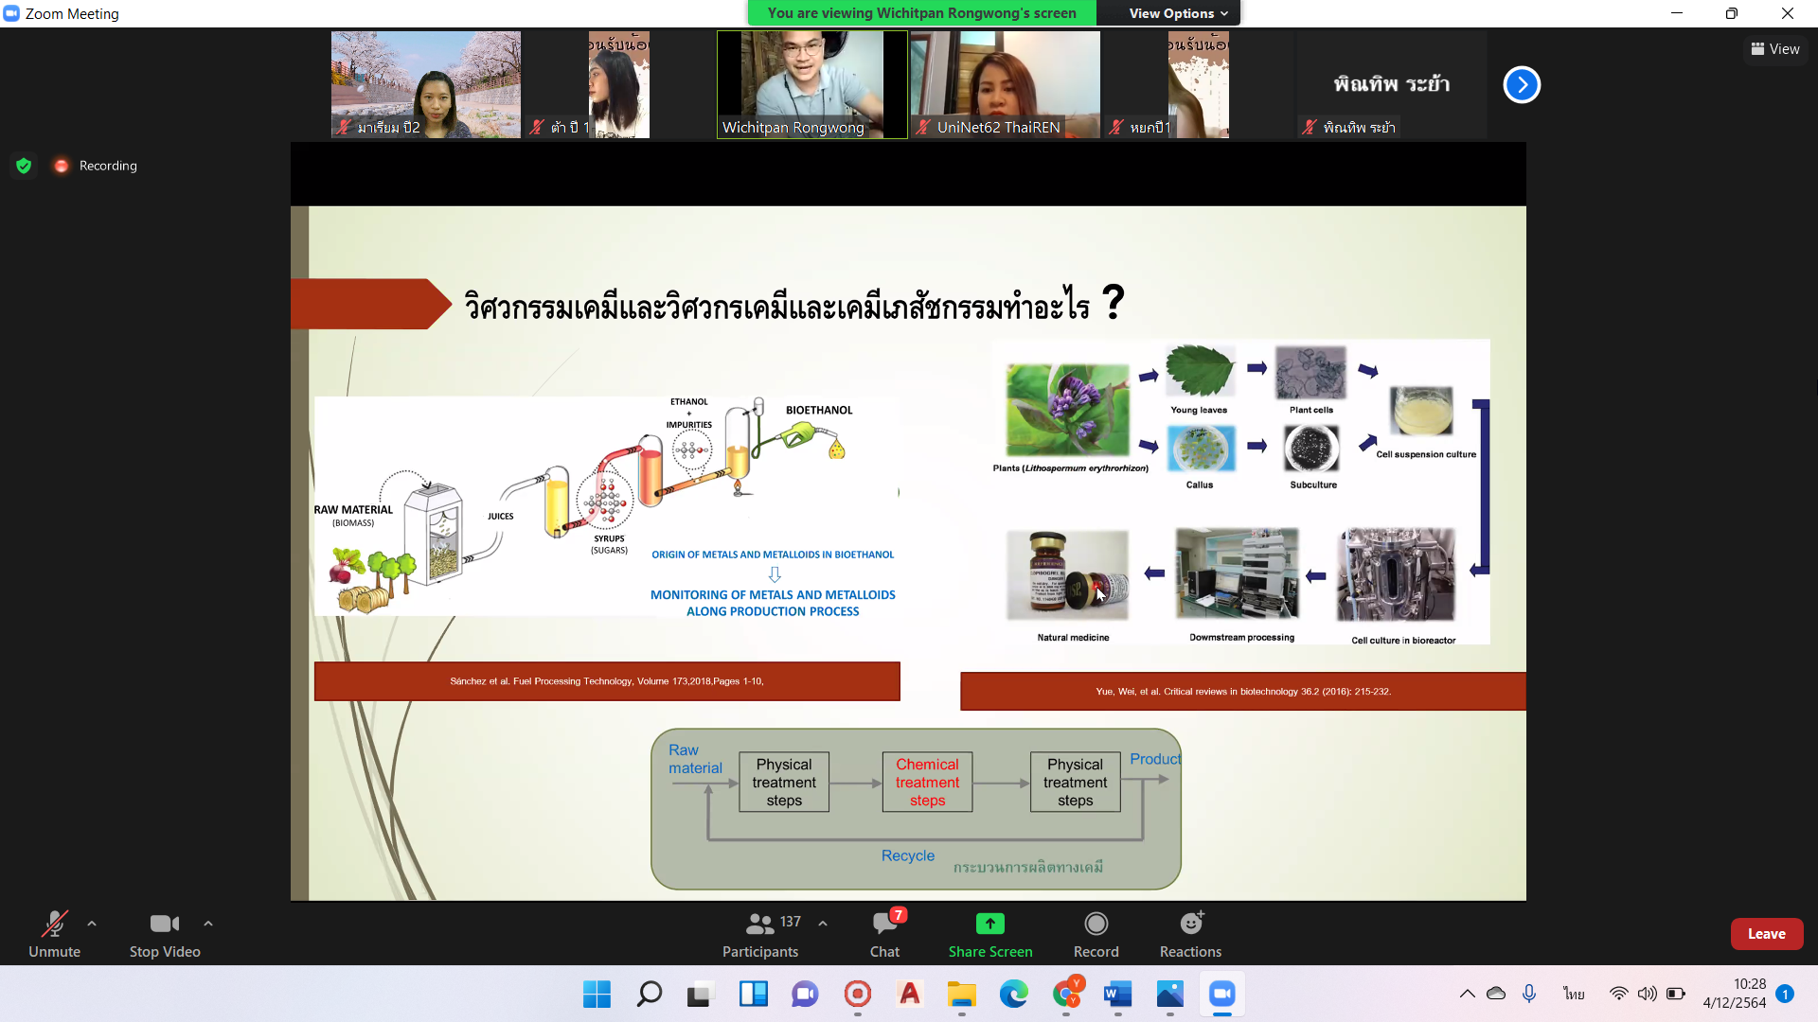Expand audio options arrow beside Unmute

pos(92,924)
